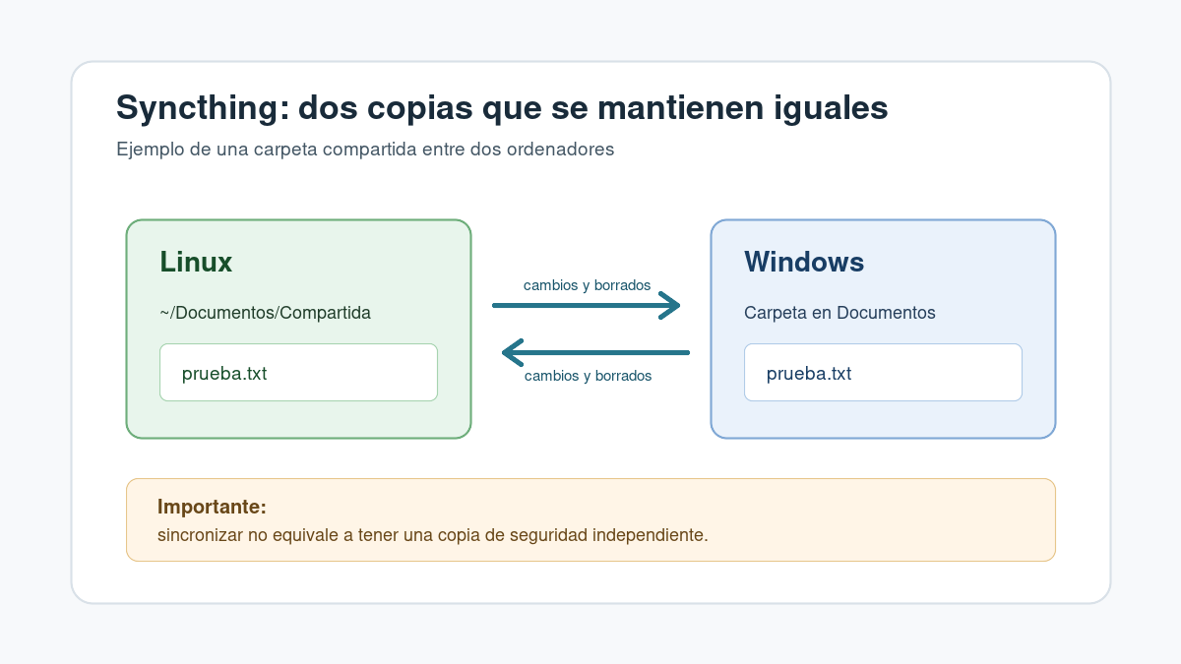Click the title 'Syncthing: dos copias que se mantienen iguales'
This screenshot has height=664, width=1181.
point(502,107)
